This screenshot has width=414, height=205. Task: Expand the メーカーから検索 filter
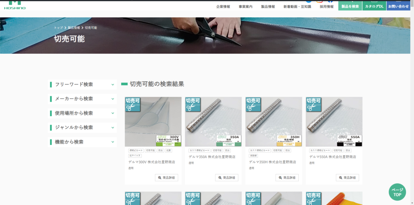[x=82, y=99]
